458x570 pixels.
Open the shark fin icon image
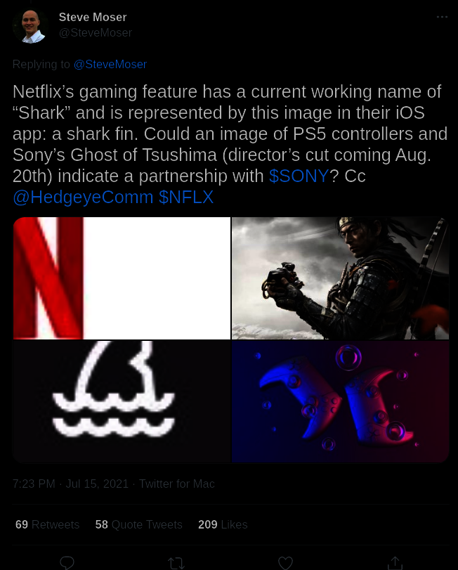point(122,401)
